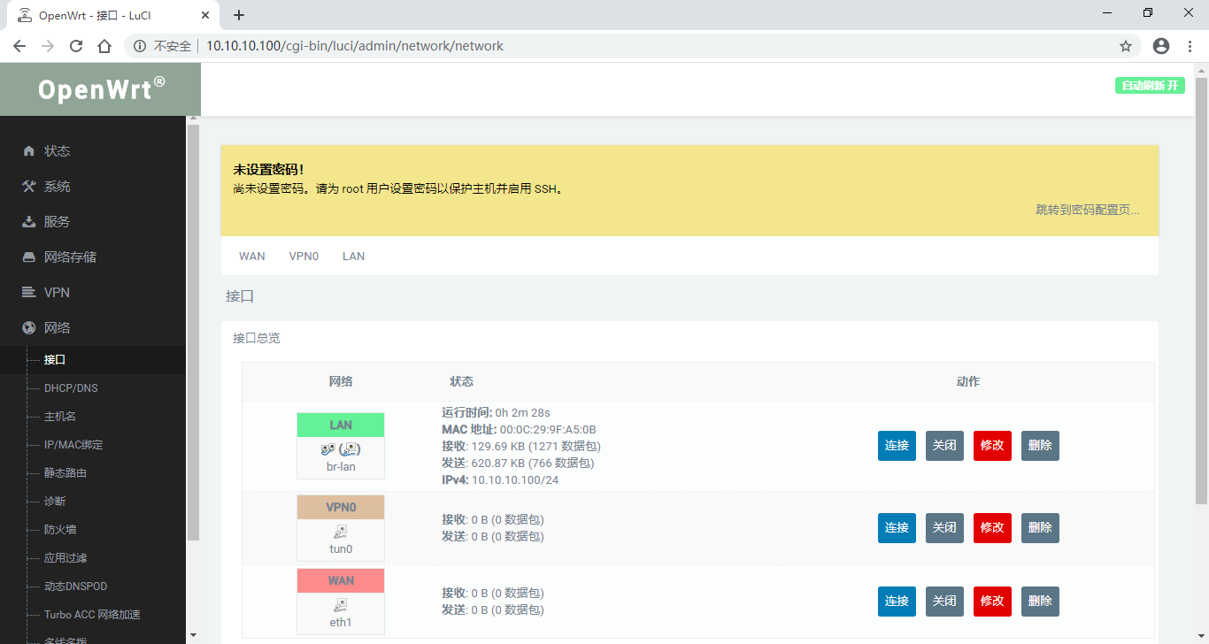This screenshot has height=644, width=1209.
Task: Click the 网络存储 drive icon in sidebar
Action: point(29,257)
